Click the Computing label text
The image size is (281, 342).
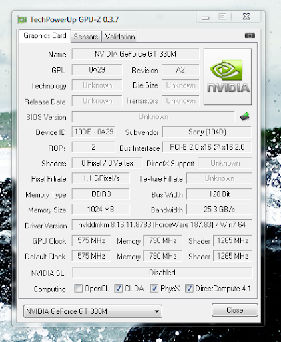pos(50,289)
